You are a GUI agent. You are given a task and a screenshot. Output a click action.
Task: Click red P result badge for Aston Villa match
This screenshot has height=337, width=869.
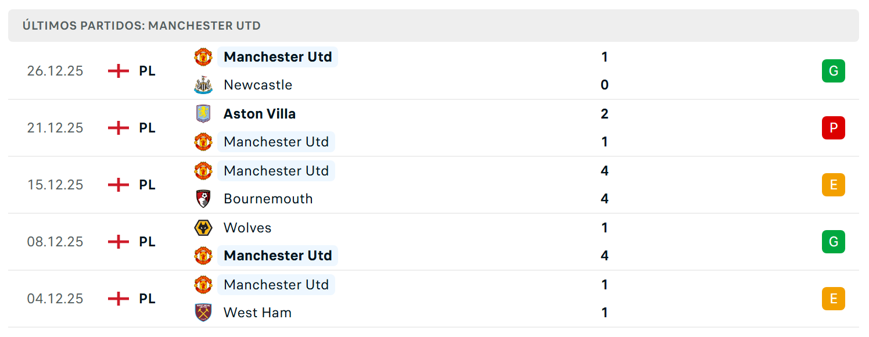(834, 128)
